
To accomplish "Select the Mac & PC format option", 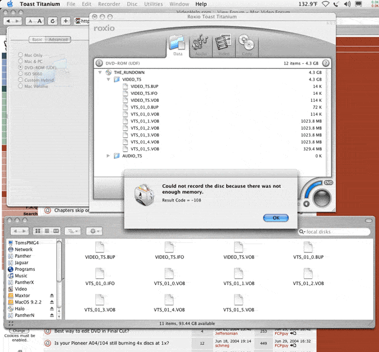I will click(21, 61).
